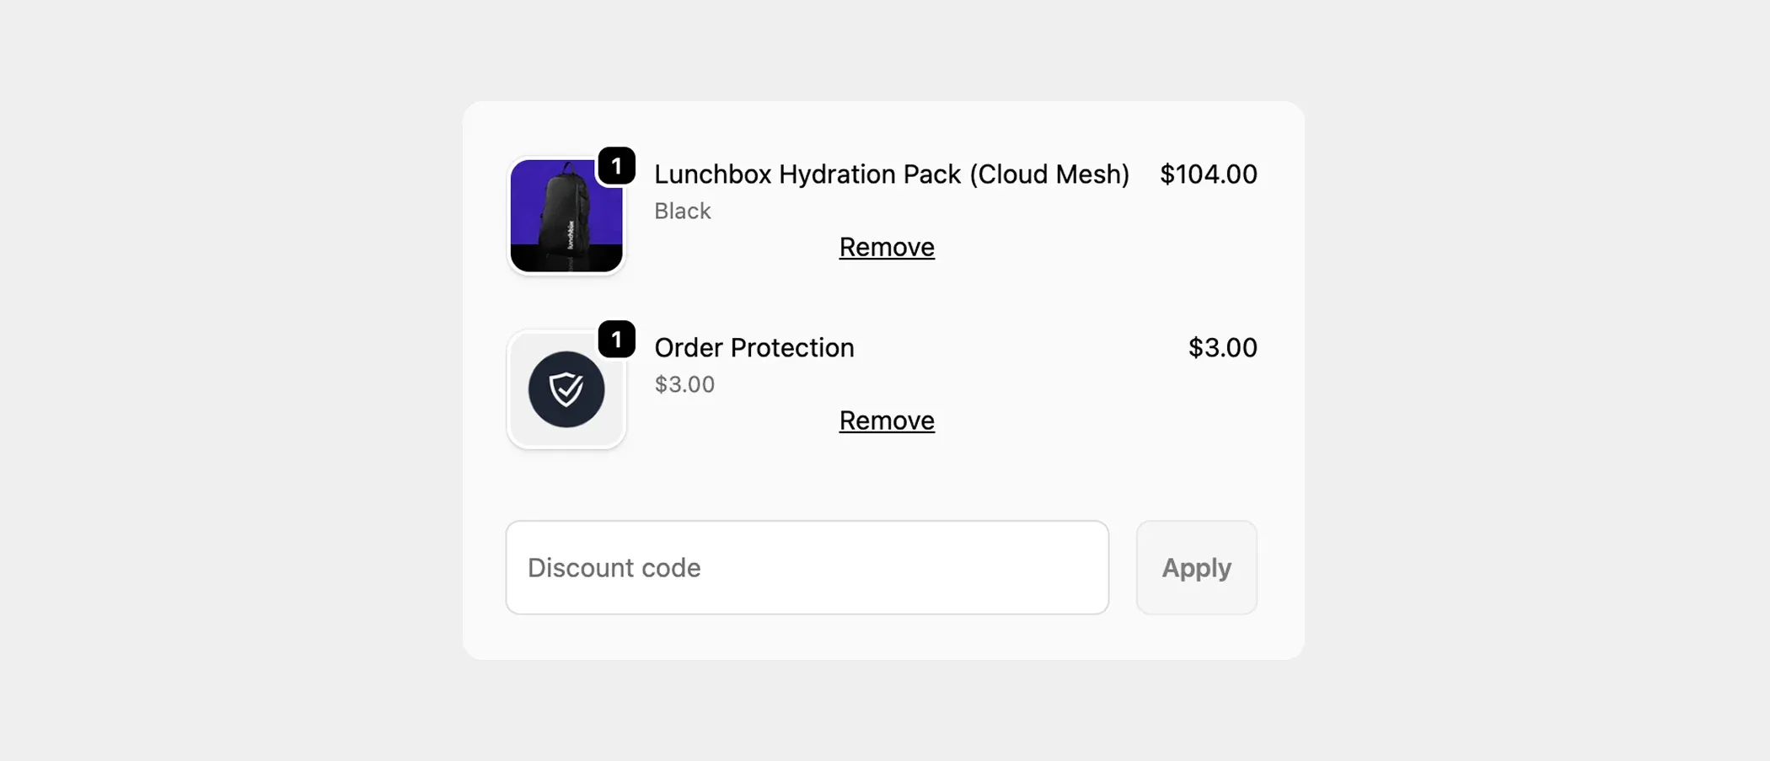Click inside the empty discount field
The image size is (1770, 761).
coord(807,567)
